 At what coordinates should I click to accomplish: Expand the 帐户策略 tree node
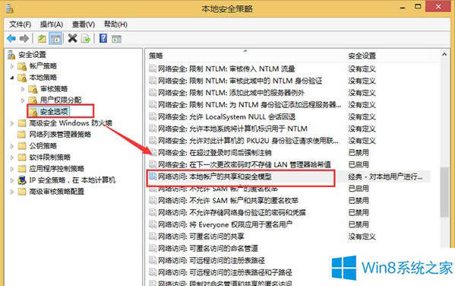[x=12, y=66]
